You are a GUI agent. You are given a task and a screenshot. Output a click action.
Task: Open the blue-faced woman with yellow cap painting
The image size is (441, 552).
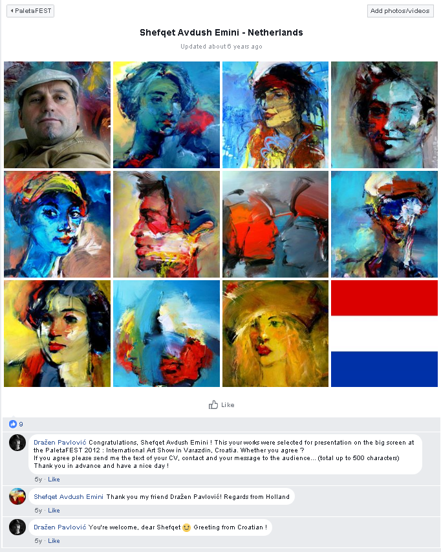pos(57,225)
